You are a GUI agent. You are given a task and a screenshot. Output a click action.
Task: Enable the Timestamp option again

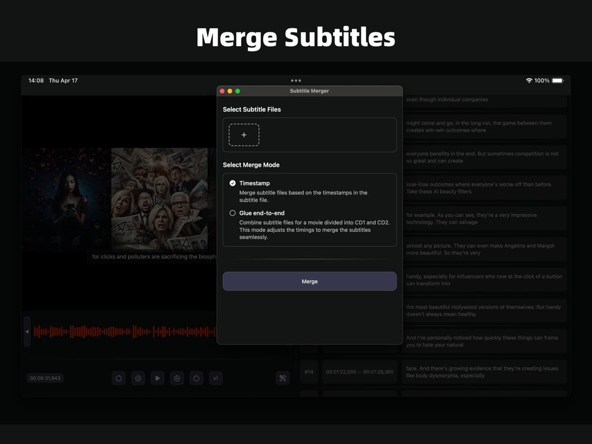tap(232, 183)
